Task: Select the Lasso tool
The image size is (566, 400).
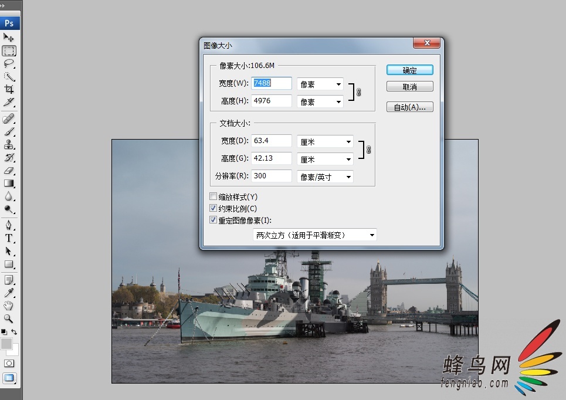Action: (9, 63)
